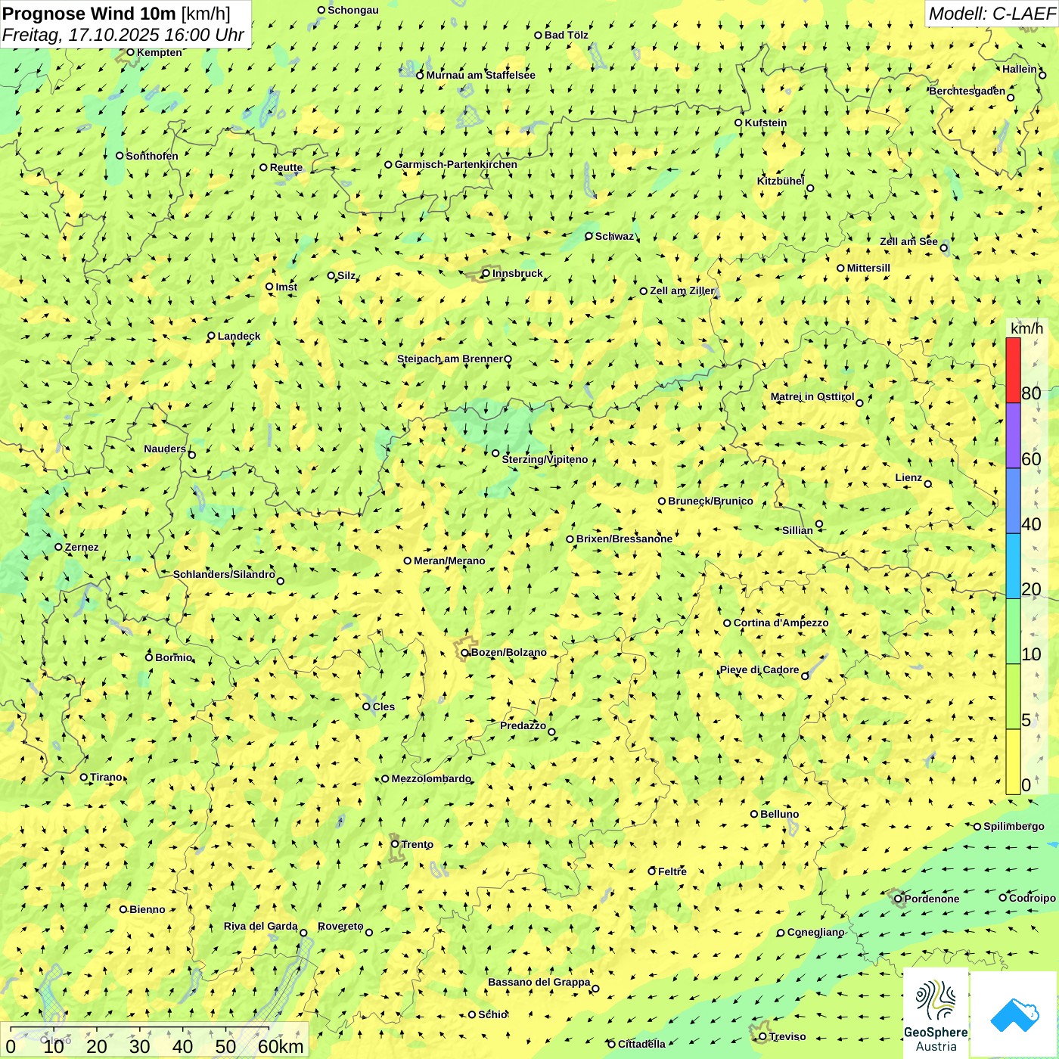Click the GeoSphere Austria logo
Screen dimensions: 1059x1059
coord(936,1013)
